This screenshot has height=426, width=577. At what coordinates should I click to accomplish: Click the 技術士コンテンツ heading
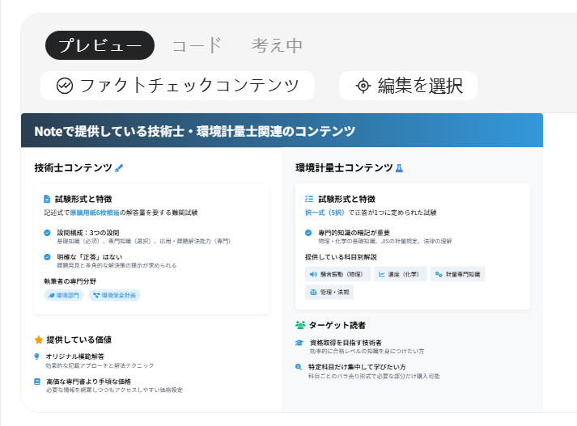point(73,168)
